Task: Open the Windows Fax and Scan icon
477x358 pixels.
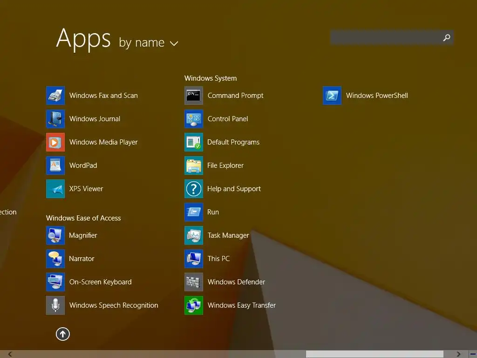Action: coord(55,96)
